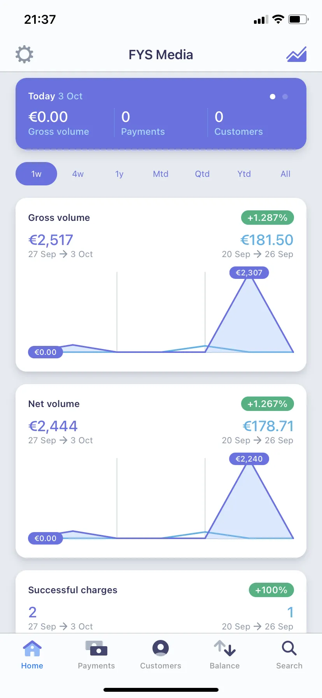
Task: Select the 1w time range
Action: [x=36, y=174]
